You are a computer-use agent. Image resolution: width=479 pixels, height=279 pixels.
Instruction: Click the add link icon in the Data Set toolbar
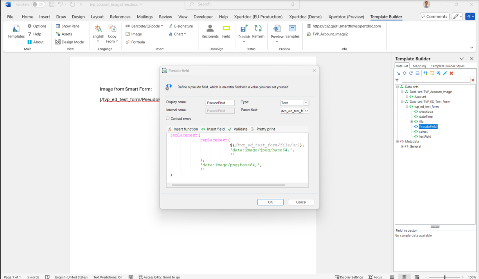[x=439, y=73]
